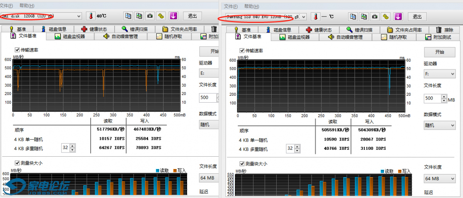Toggle 传输速率 checkbox in left window

[17, 50]
